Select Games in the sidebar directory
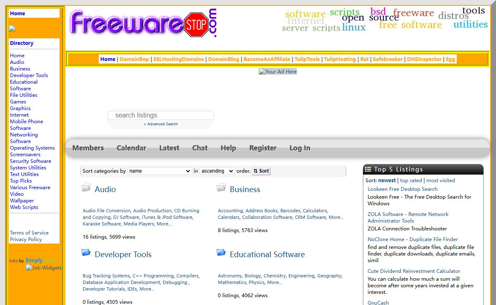This screenshot has width=496, height=305. [x=18, y=102]
